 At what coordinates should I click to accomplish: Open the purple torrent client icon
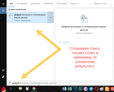[x=86, y=89]
